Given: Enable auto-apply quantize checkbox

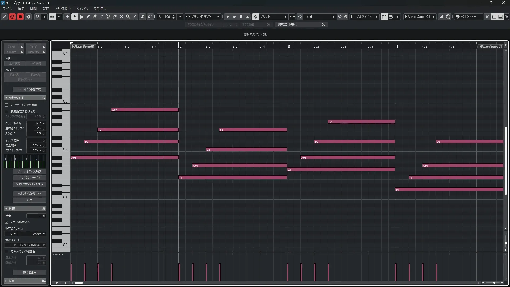Looking at the screenshot, I should coord(7,105).
